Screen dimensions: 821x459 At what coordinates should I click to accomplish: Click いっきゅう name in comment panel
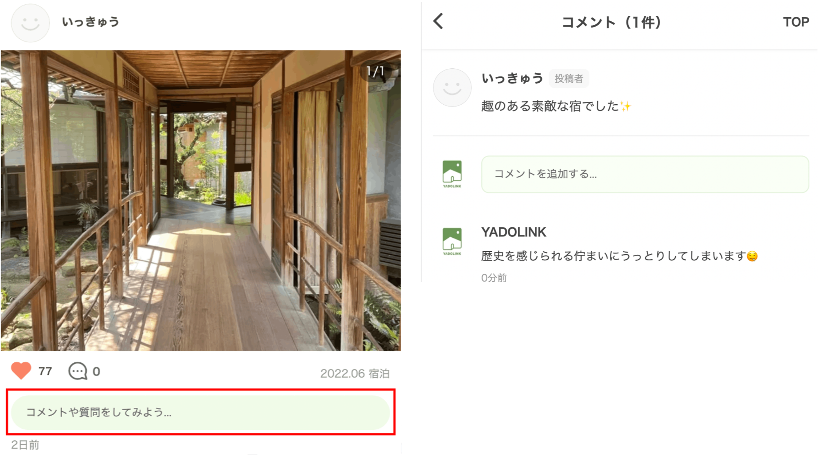[512, 78]
